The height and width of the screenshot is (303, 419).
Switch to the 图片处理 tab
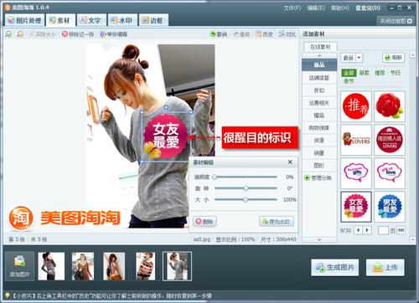click(x=24, y=20)
